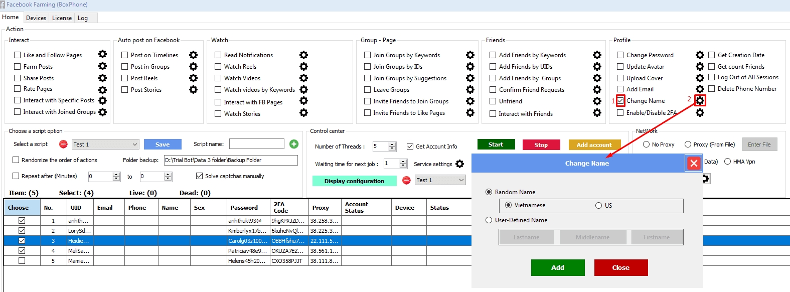This screenshot has height=292, width=790.
Task: Switch to the Home tab
Action: coord(11,17)
